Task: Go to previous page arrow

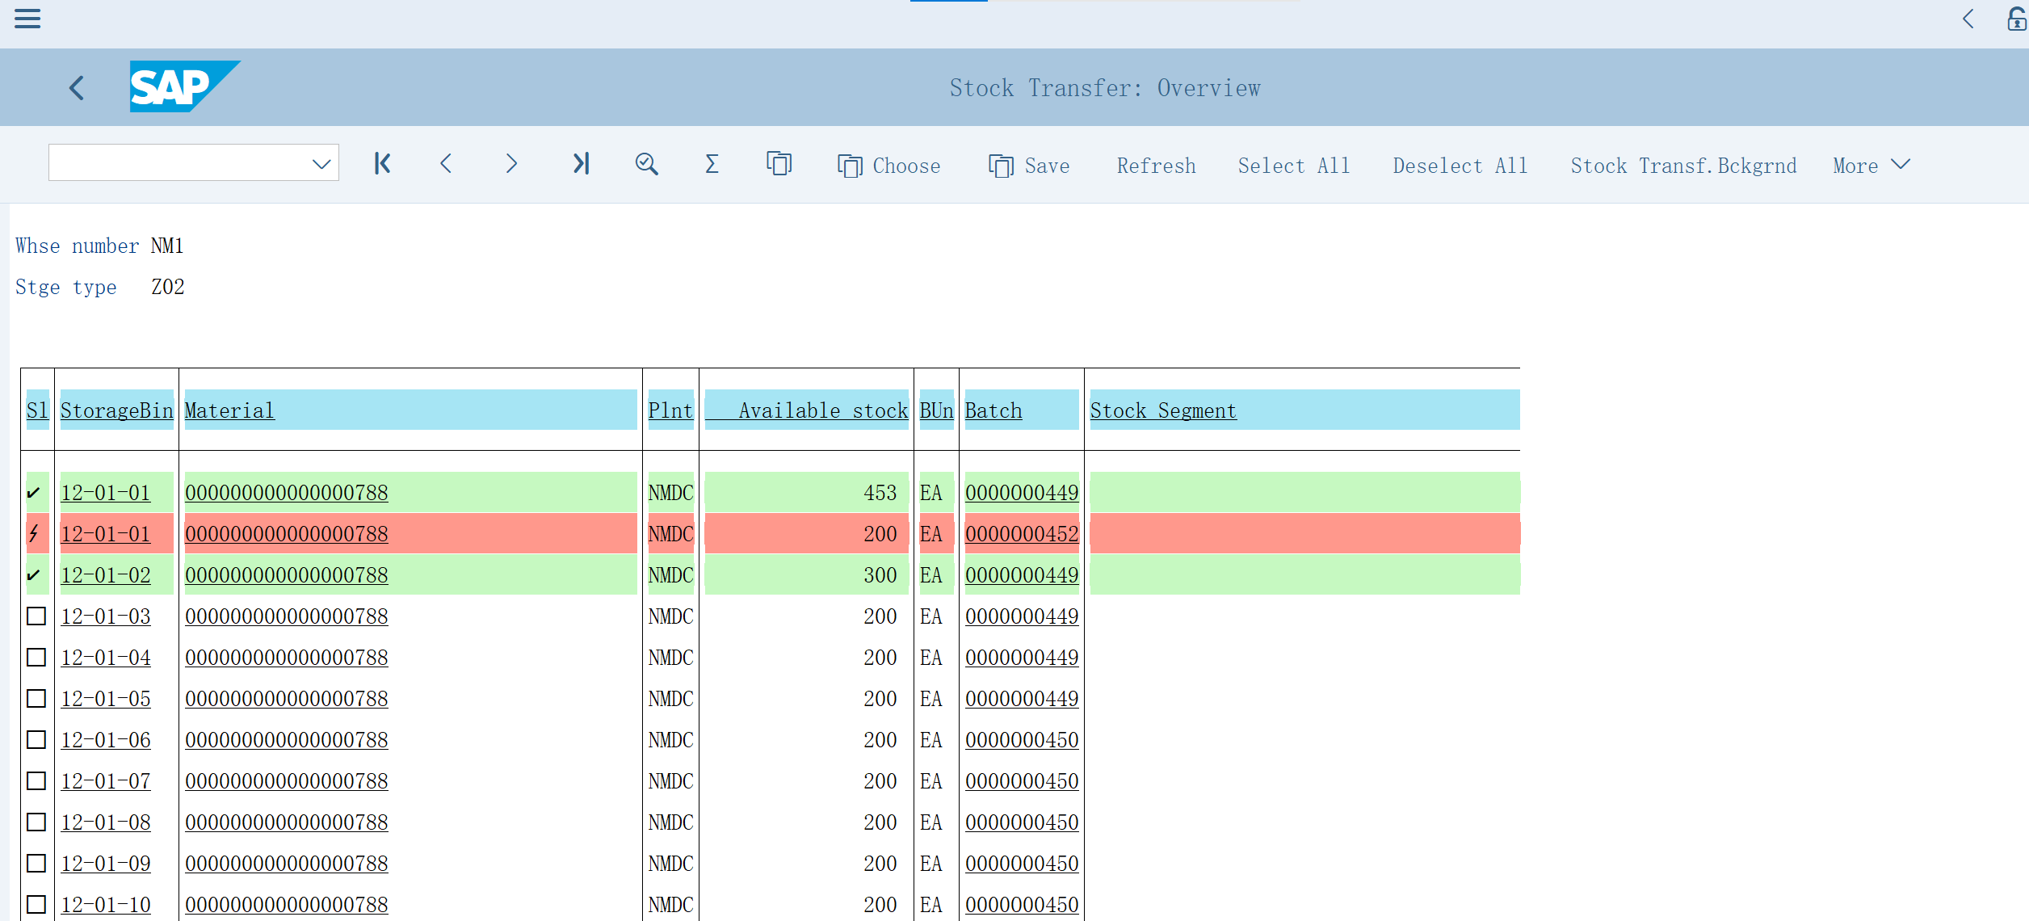Action: click(x=446, y=164)
